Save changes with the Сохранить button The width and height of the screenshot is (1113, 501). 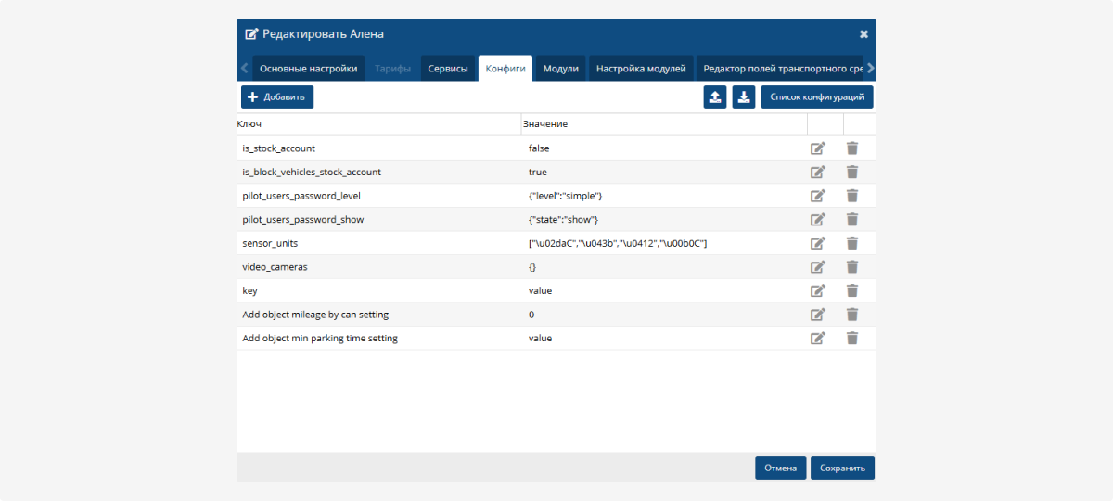842,469
